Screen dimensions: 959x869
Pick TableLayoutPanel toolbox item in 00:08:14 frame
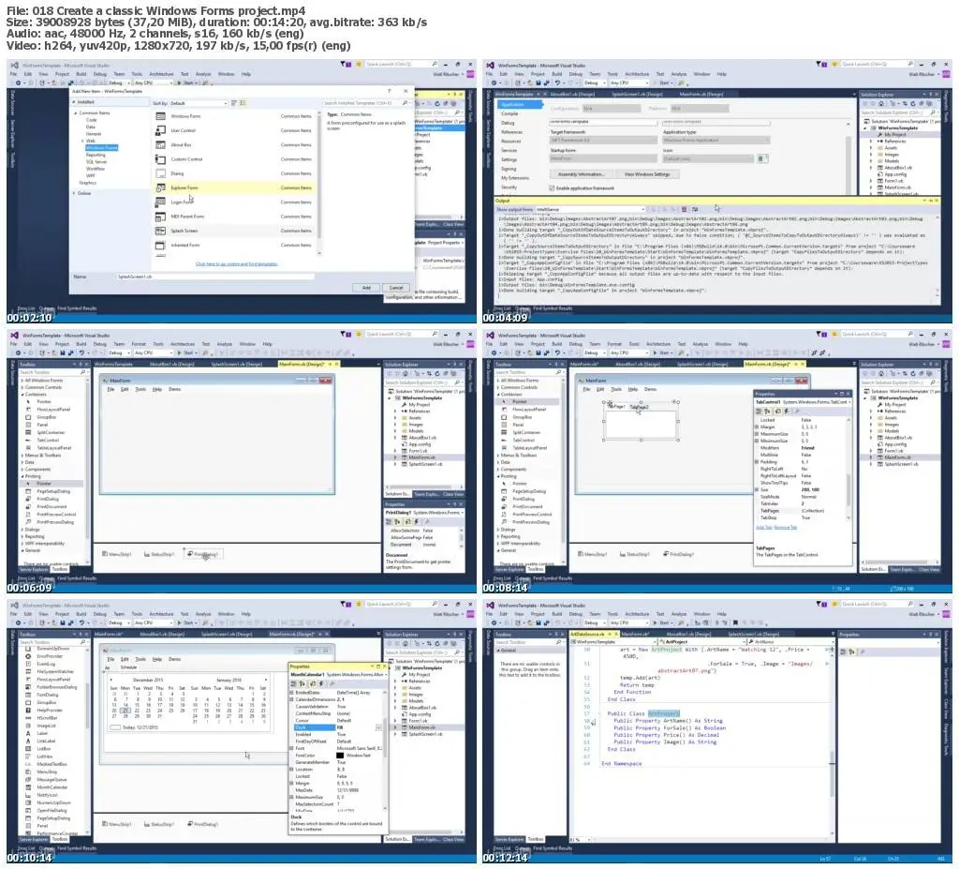click(531, 448)
